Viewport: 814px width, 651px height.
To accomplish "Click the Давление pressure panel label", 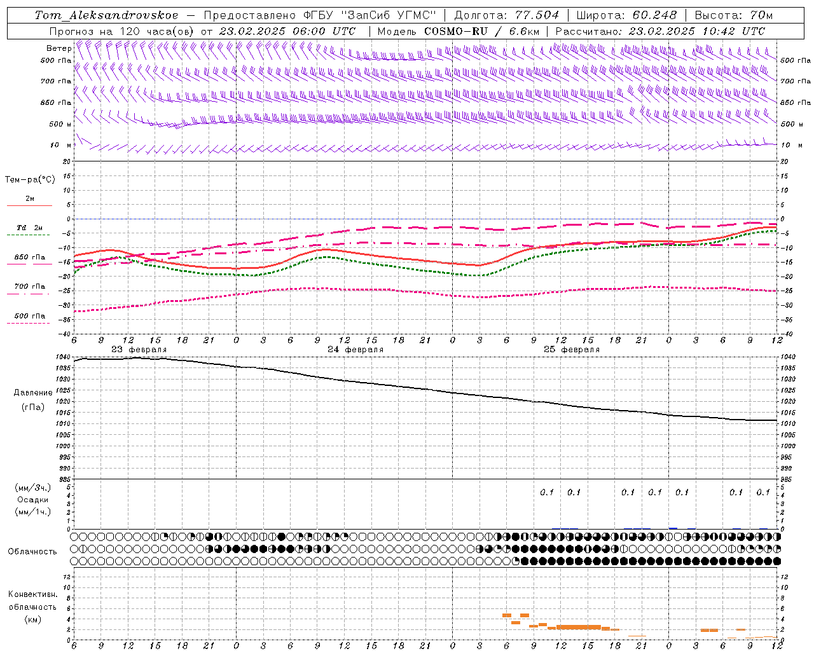I will [33, 393].
